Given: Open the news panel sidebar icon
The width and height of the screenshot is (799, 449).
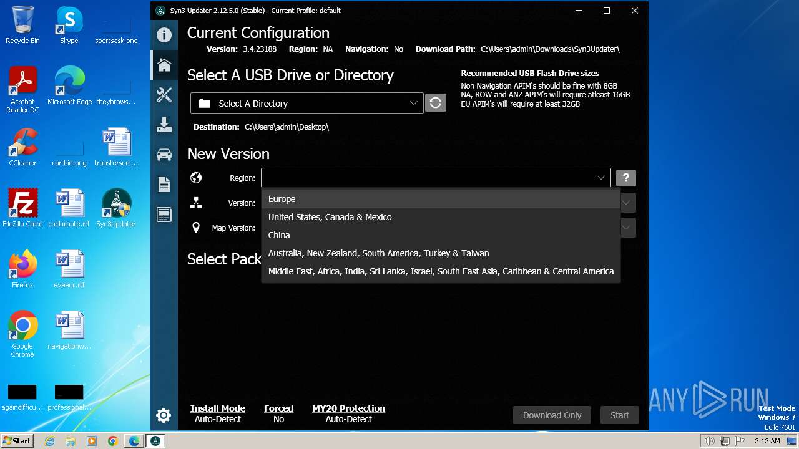Looking at the screenshot, I should pos(164,215).
